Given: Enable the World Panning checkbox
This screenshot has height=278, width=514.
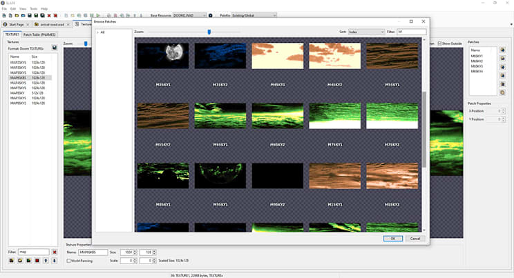Looking at the screenshot, I should tap(68, 261).
